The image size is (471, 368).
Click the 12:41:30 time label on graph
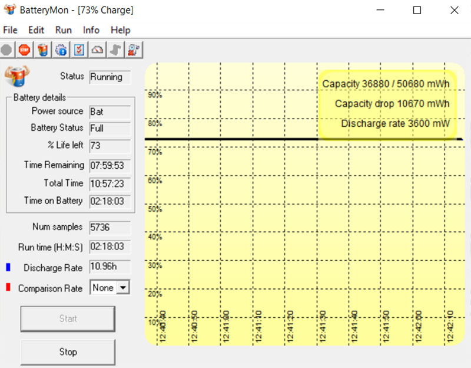click(x=322, y=327)
